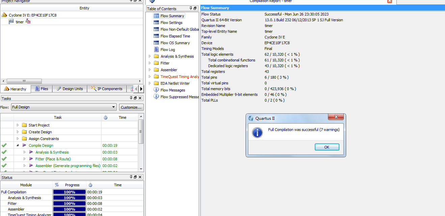
Task: Click the percent icon in Status header
Action: pos(57,185)
